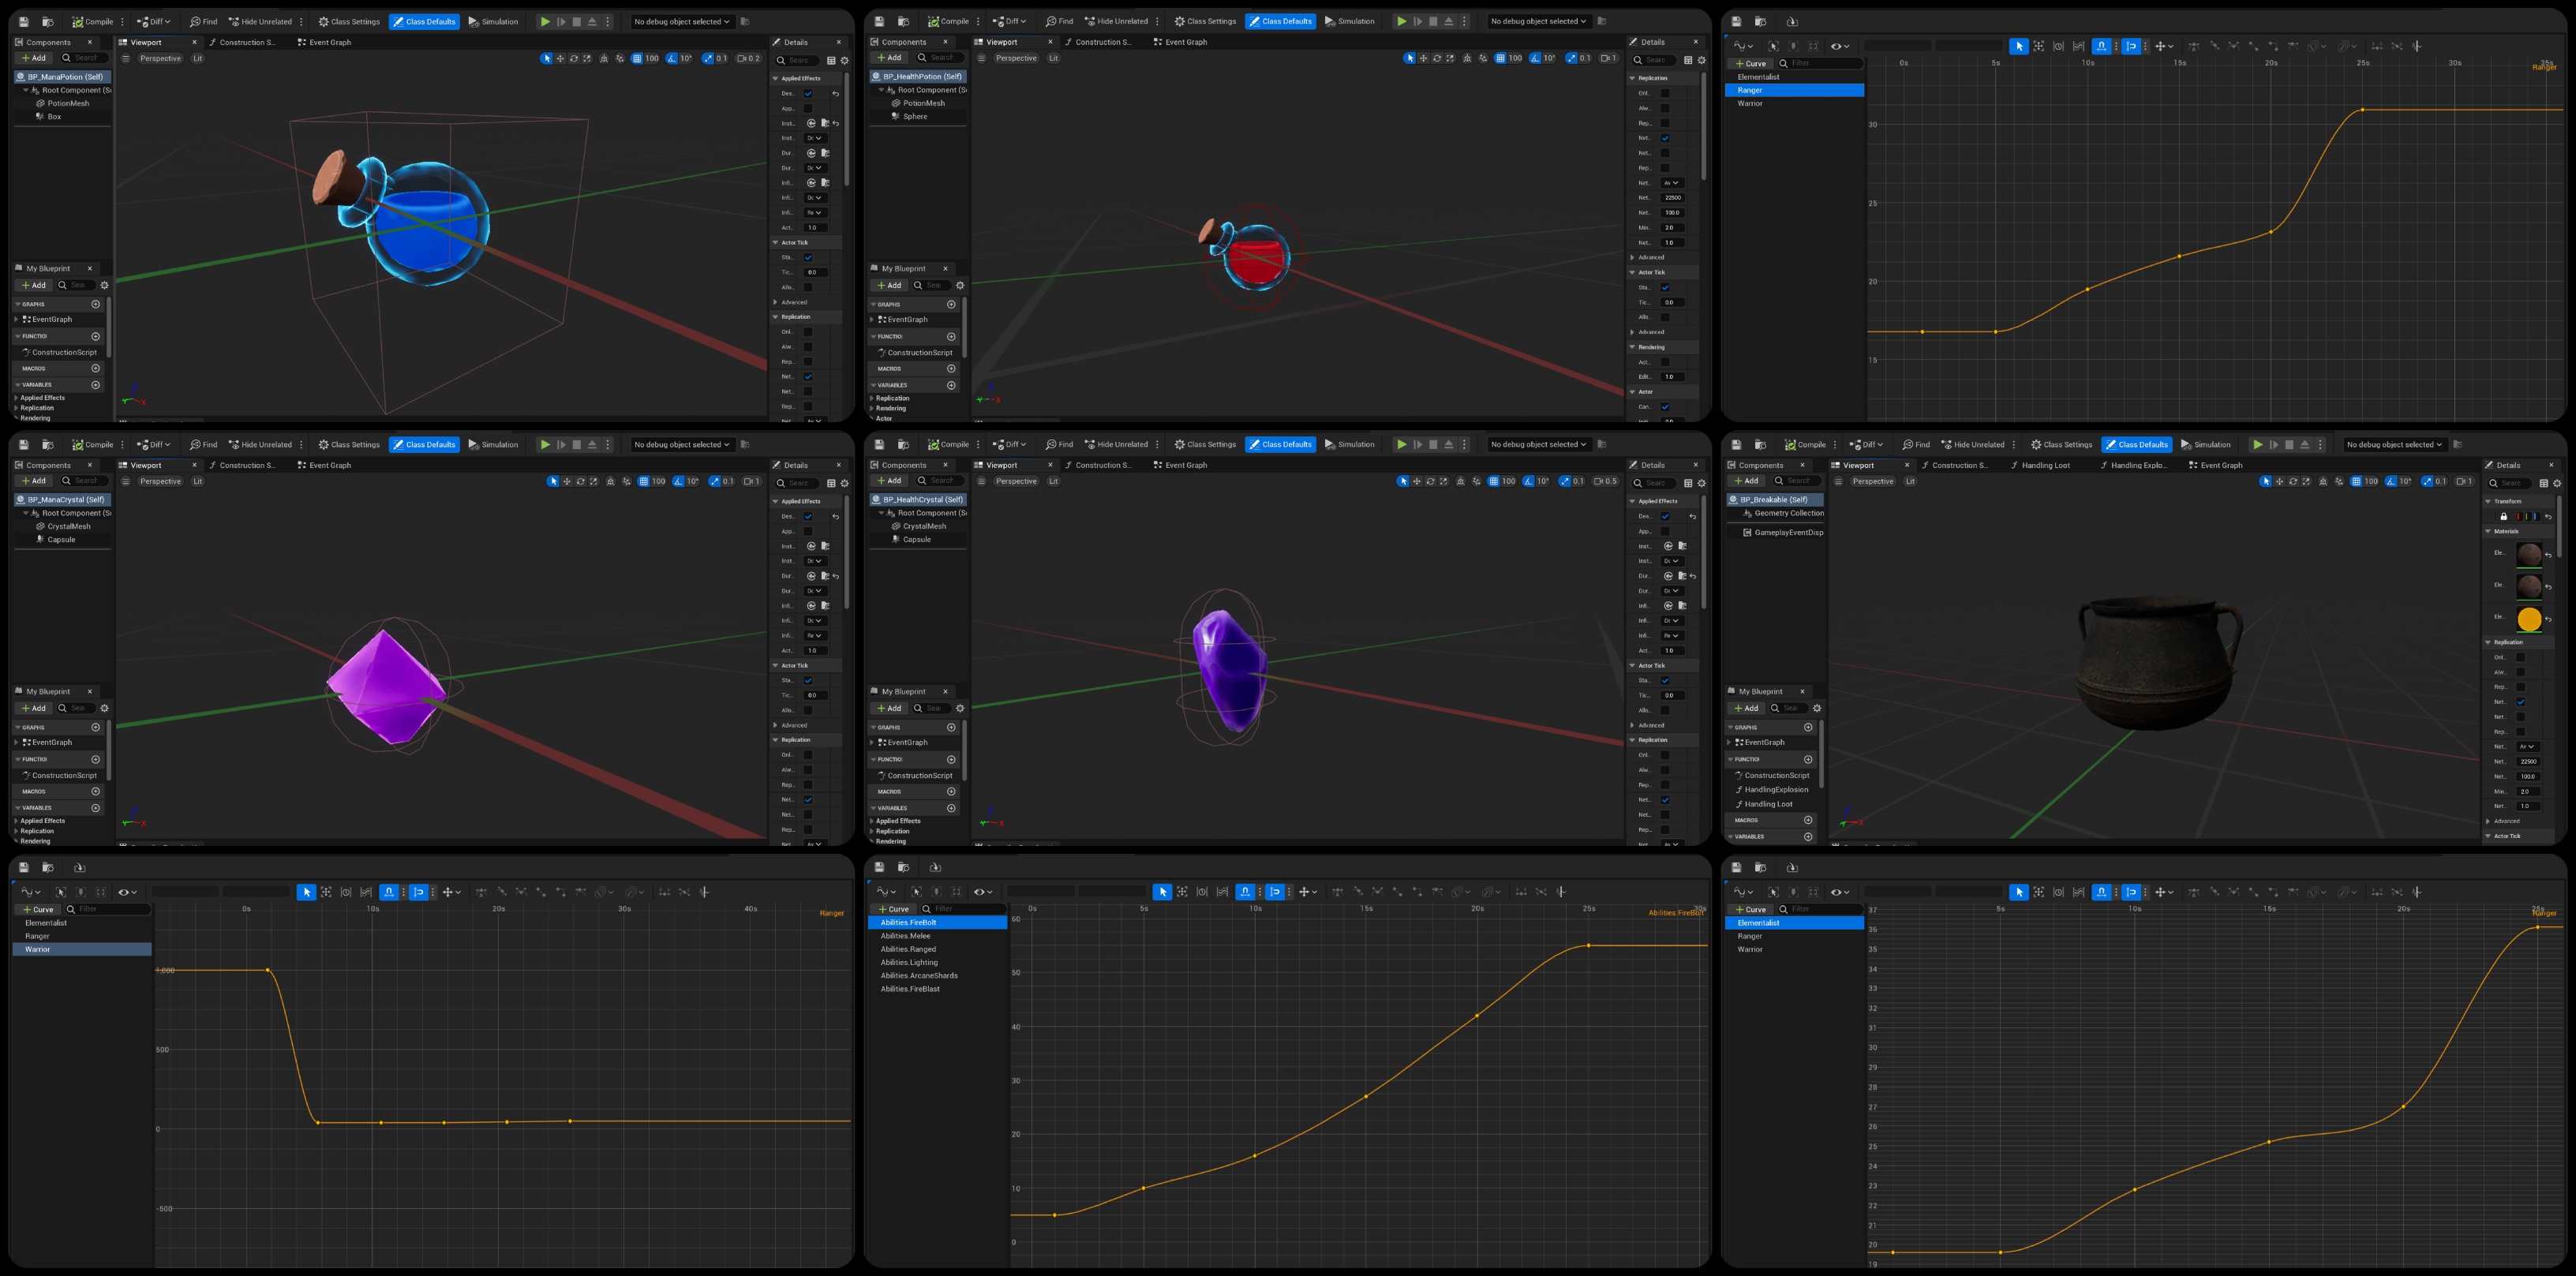Viewport: 2576px width, 1276px height.
Task: Collapse Actor Tick section in BP_HealthCrystal Details
Action: tap(1633, 665)
